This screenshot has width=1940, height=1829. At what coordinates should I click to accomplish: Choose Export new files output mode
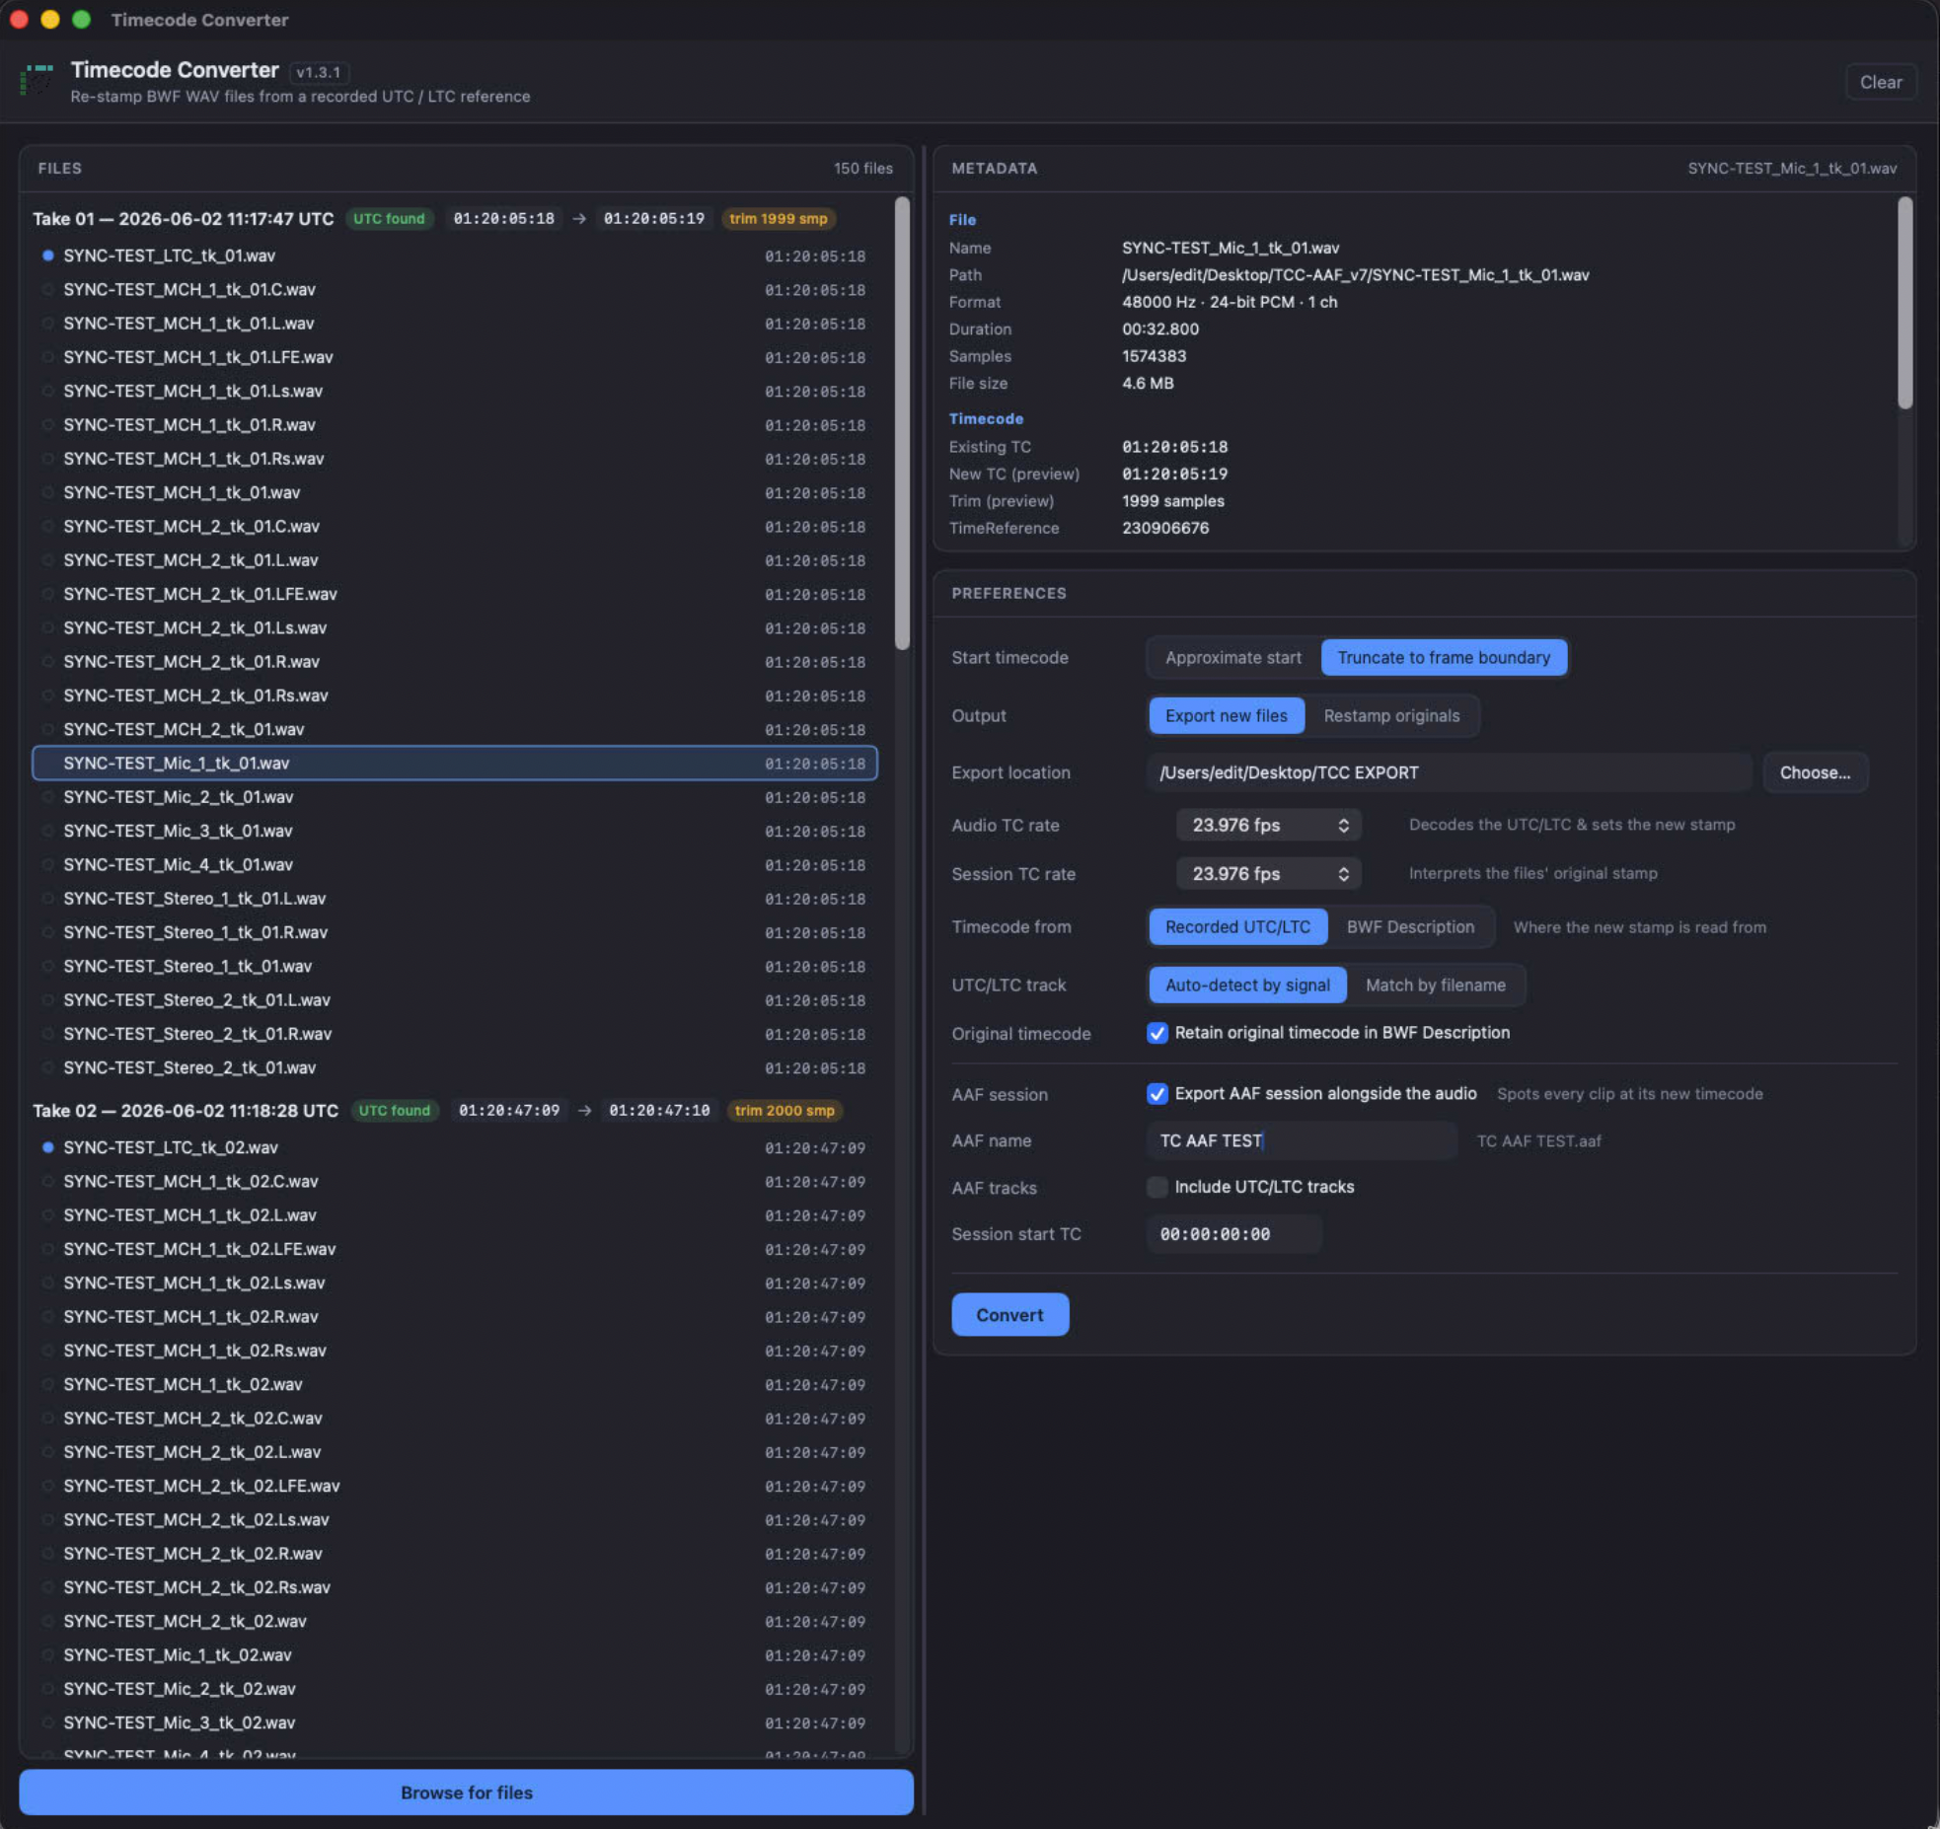[1227, 716]
